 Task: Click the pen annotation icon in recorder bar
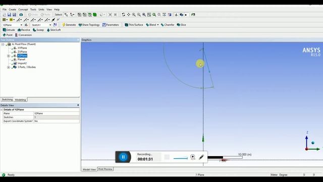click(x=201, y=157)
